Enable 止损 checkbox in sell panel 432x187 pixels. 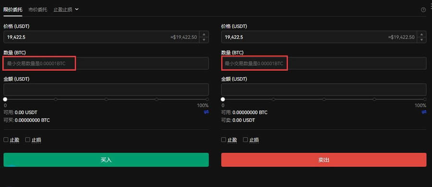pos(245,140)
